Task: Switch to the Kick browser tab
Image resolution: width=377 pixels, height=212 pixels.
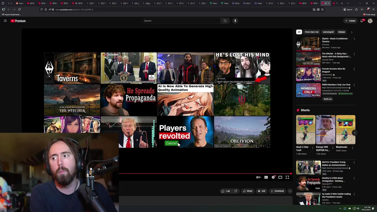Action: (x=248, y=3)
